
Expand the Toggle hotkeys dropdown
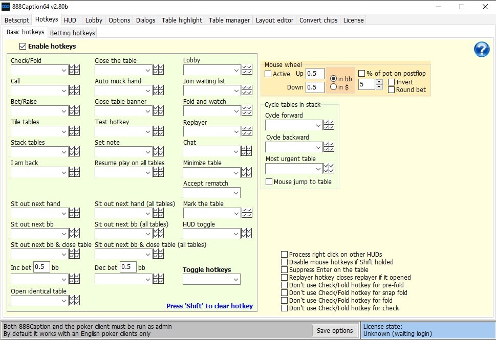click(x=211, y=279)
